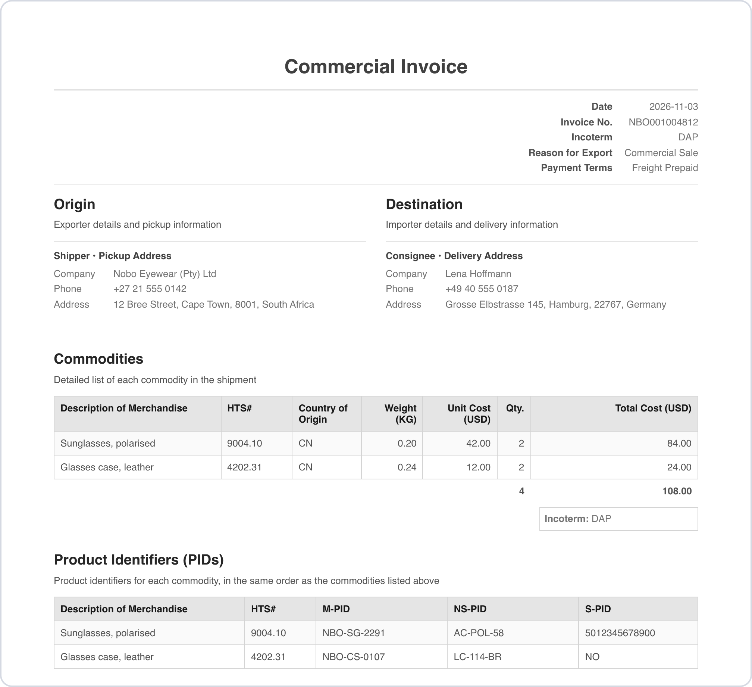Viewport: 752px width, 687px height.
Task: Select the 12 Bree Street pickup address
Action: point(214,304)
